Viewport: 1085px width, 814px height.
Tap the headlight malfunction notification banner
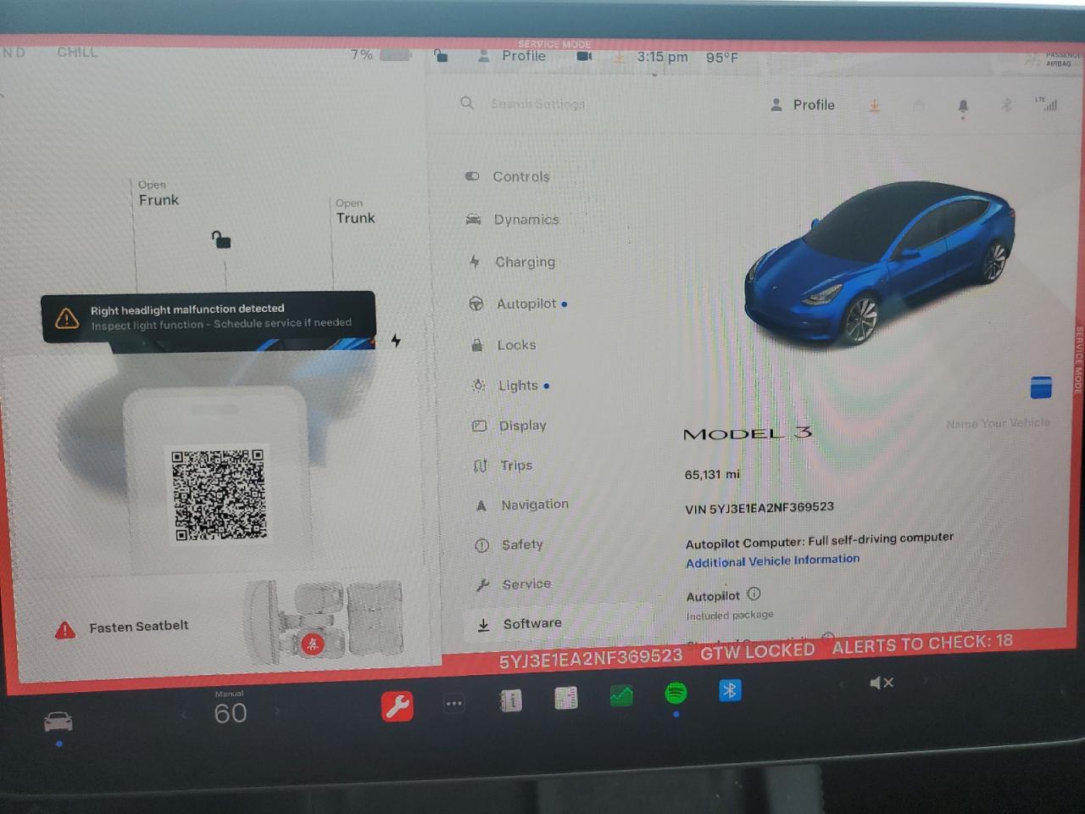coord(209,317)
